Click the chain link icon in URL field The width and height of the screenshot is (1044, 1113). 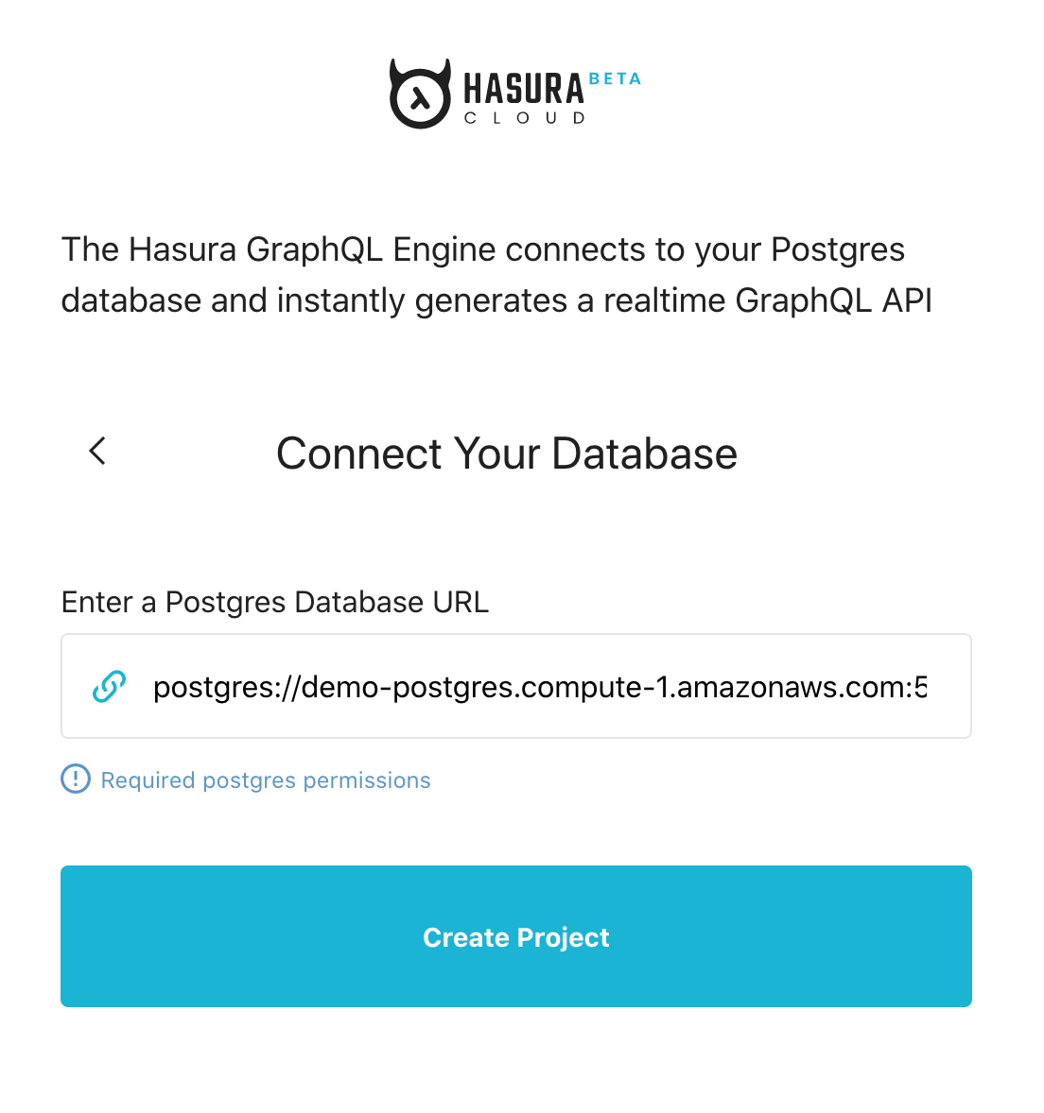tap(109, 687)
